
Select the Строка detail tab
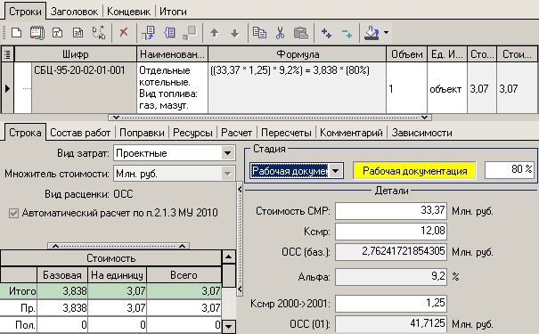click(25, 133)
